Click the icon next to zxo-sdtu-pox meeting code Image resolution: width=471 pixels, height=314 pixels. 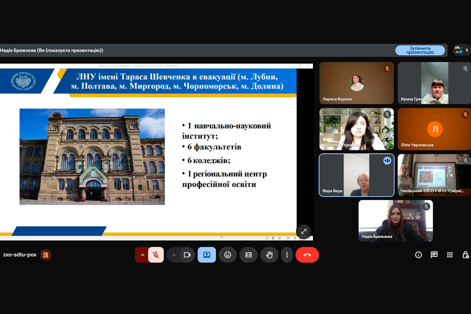point(46,255)
